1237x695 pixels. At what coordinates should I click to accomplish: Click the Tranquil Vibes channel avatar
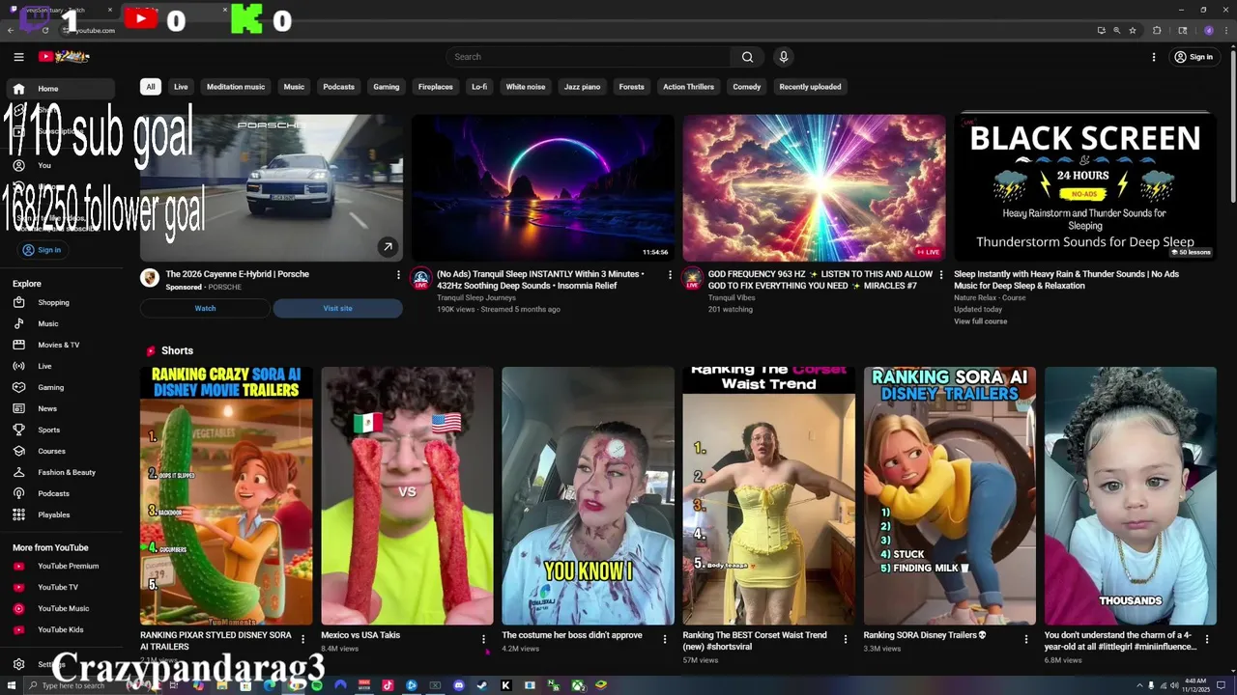click(x=692, y=279)
